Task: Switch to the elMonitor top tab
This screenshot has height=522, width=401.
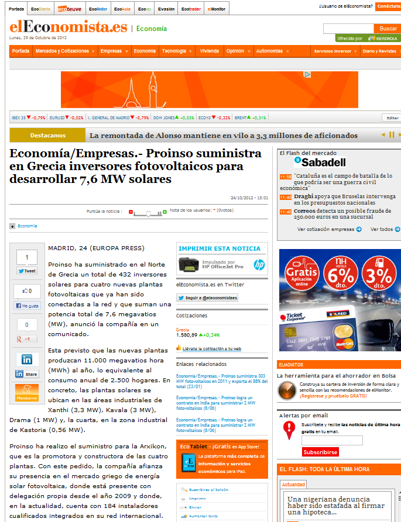Action: pos(217,9)
